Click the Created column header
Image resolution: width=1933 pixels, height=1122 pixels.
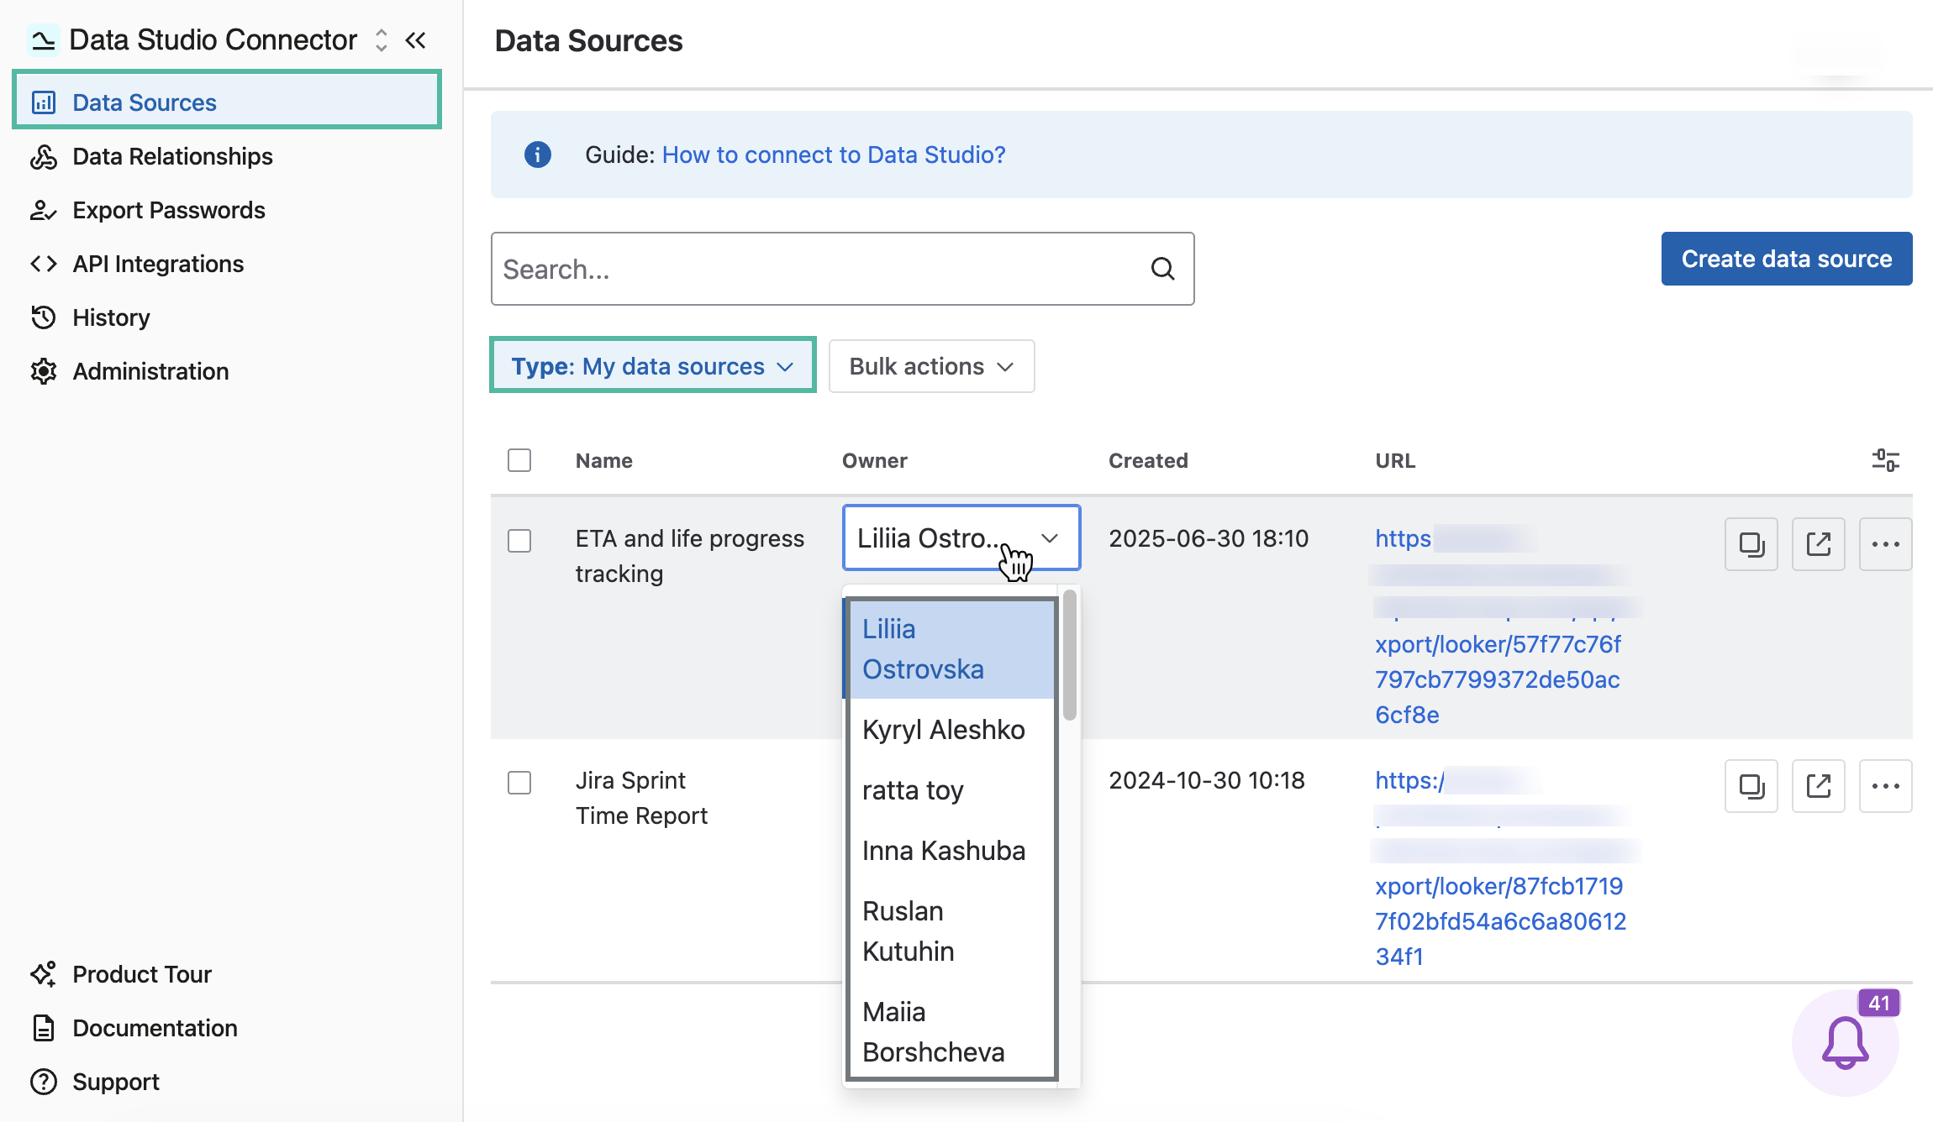tap(1148, 460)
